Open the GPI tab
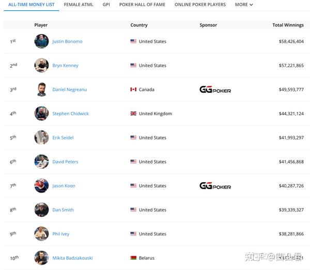Image resolution: width=310 pixels, height=270 pixels. coord(106,5)
